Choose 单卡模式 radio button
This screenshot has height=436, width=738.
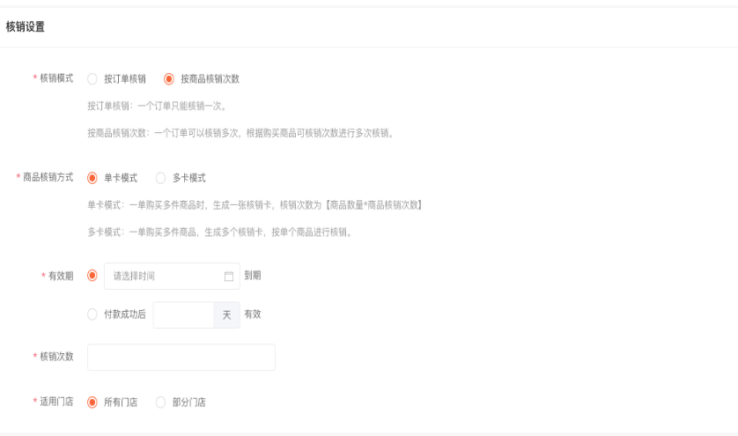(92, 178)
